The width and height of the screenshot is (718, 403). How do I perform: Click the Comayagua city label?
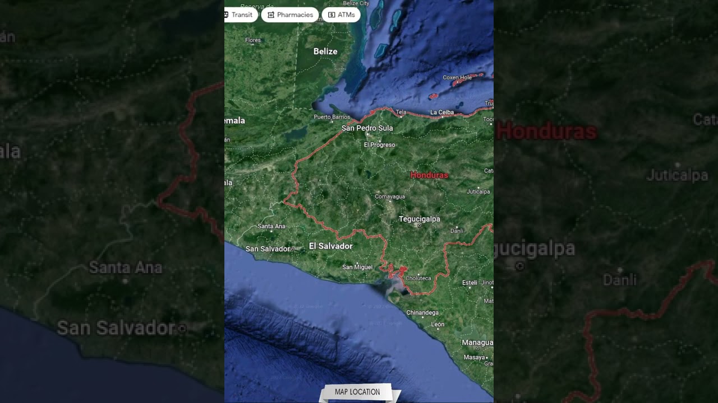click(x=390, y=196)
